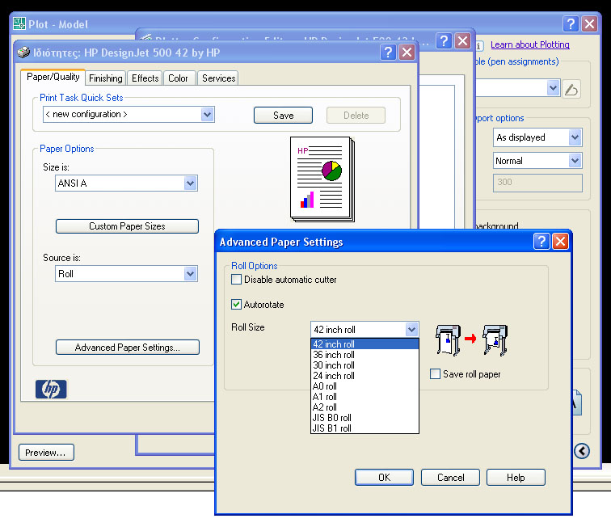Collapse the Roll Size combo box arrow
The width and height of the screenshot is (611, 527).
click(x=411, y=330)
